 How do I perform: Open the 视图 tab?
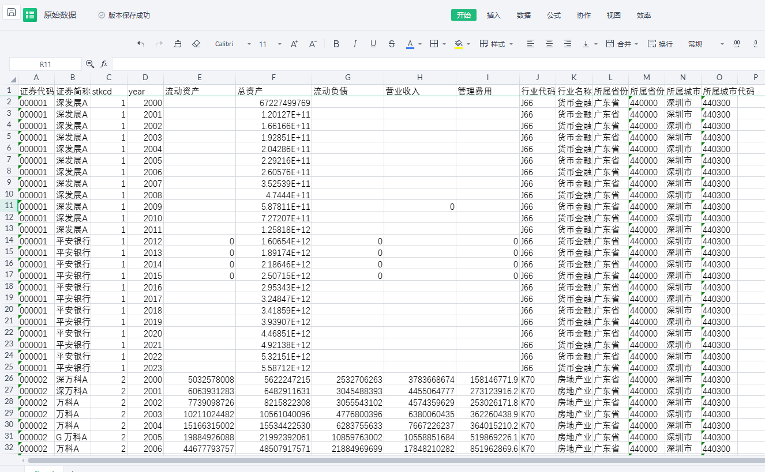coord(614,15)
